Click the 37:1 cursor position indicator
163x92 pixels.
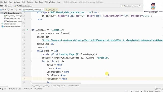(127, 91)
